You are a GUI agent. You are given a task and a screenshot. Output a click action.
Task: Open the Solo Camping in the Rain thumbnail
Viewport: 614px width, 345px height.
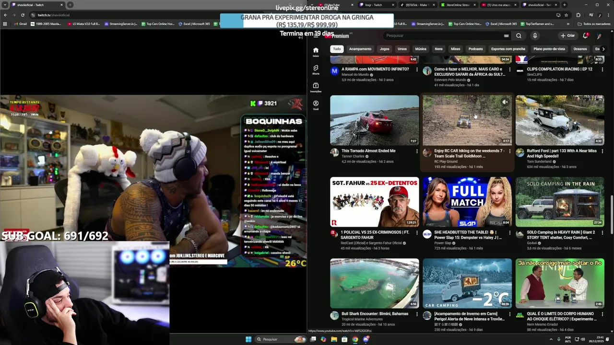pyautogui.click(x=560, y=202)
